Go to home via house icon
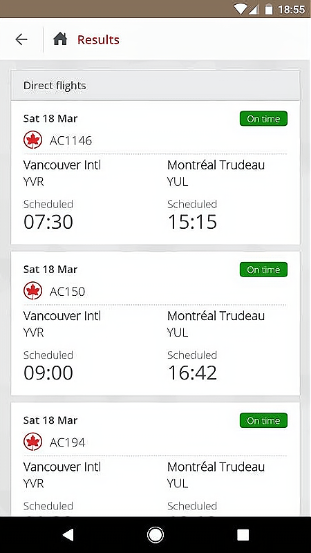 point(60,39)
